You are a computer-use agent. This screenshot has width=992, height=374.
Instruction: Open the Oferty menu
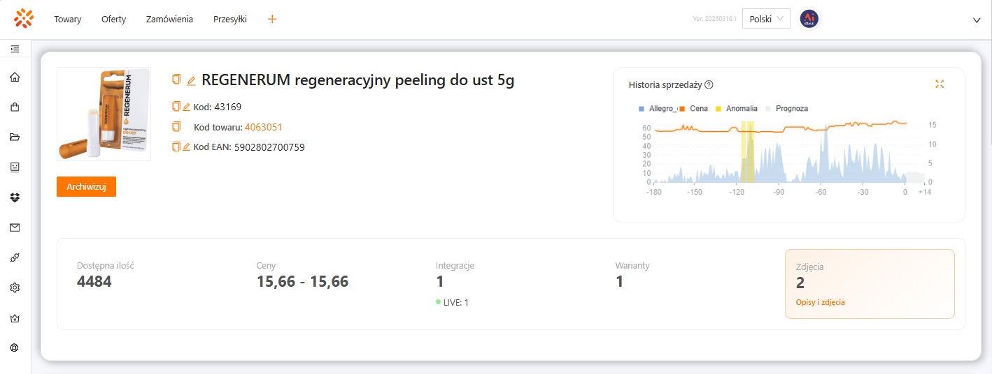113,20
